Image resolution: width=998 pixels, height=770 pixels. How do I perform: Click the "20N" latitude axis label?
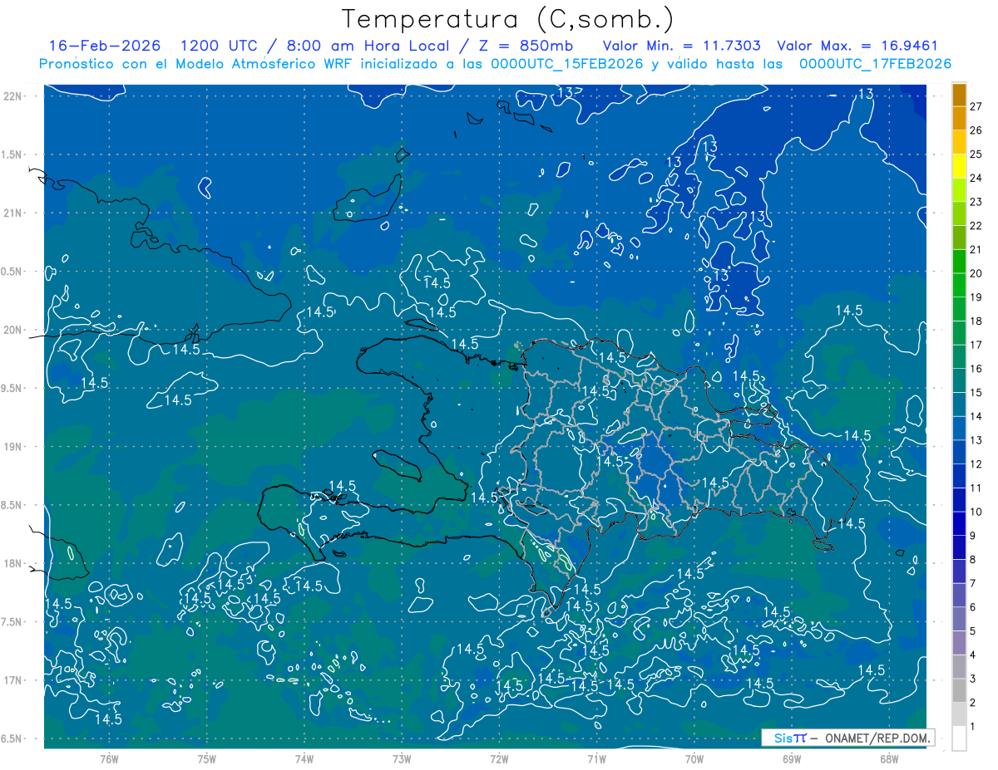click(12, 330)
